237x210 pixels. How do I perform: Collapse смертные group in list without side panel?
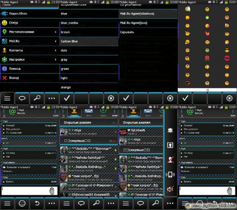pyautogui.click(x=89, y=141)
